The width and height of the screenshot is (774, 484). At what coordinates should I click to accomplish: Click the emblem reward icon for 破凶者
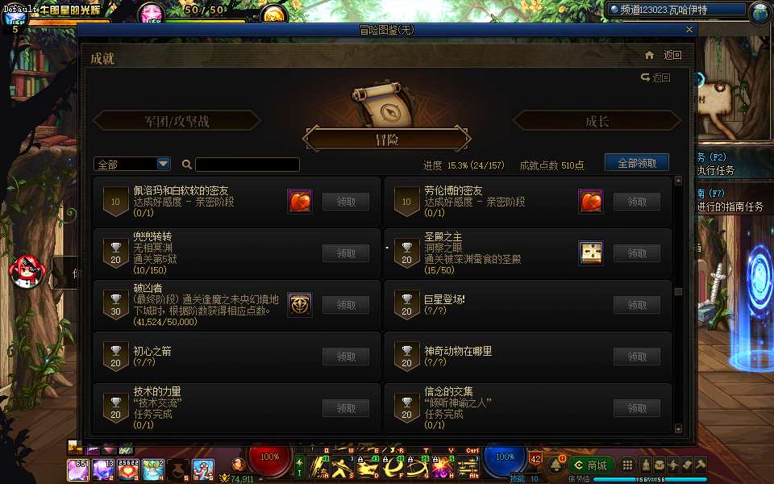coord(300,305)
